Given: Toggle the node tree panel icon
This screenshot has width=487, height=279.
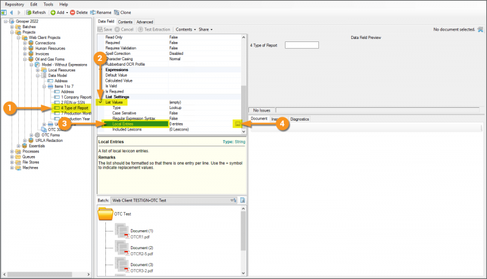Looking at the screenshot, I should [4, 12].
